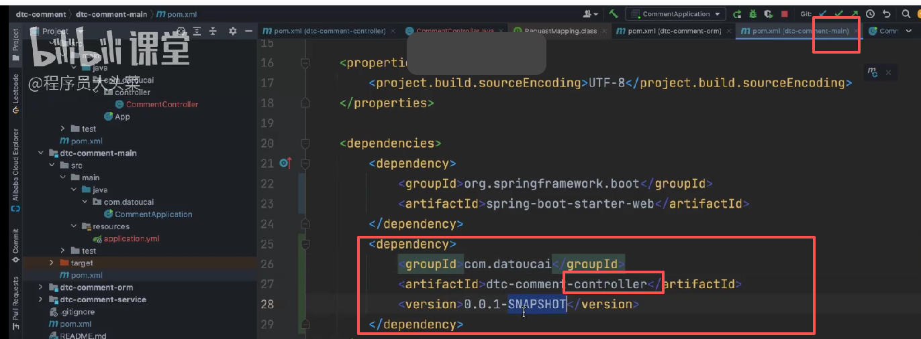Click UTF-8 value on line 17
The width and height of the screenshot is (921, 339).
tap(608, 83)
